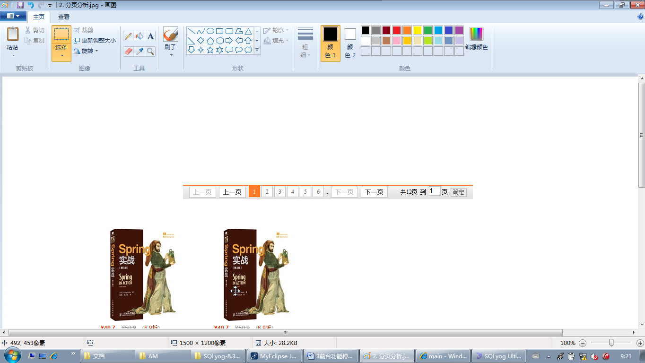The width and height of the screenshot is (645, 363).
Task: Click the Redo arrow in title bar
Action: (41, 5)
